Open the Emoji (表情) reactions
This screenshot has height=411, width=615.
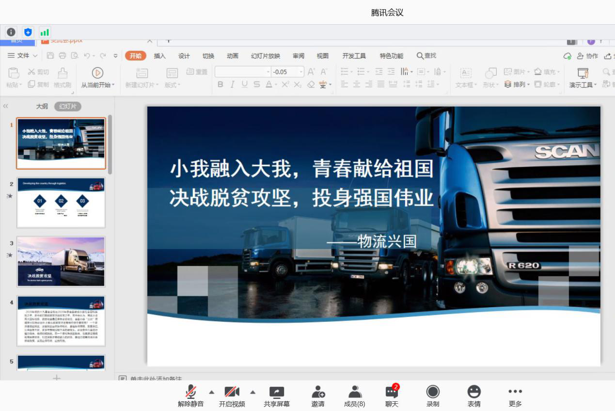pyautogui.click(x=474, y=392)
